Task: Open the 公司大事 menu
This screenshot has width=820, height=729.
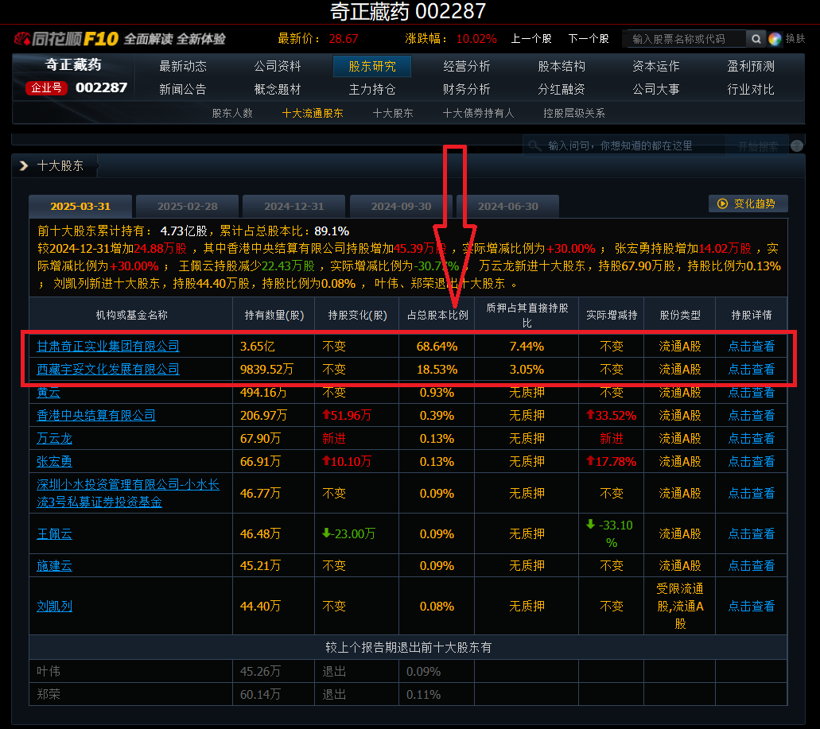Action: (x=656, y=89)
